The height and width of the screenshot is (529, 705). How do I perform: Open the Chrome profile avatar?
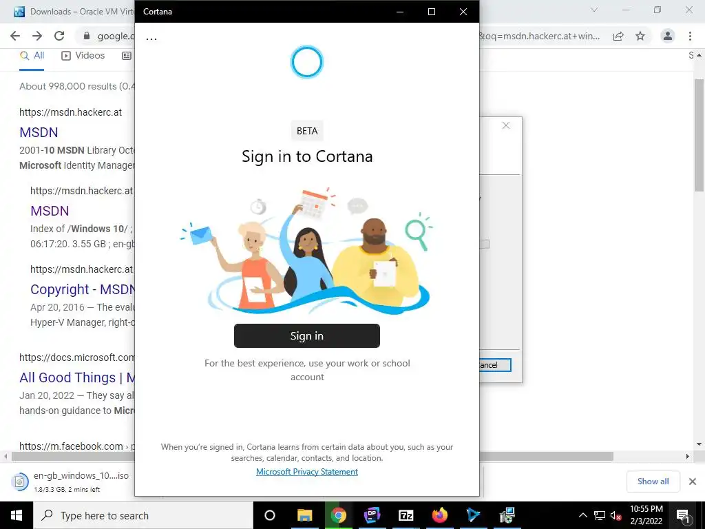(668, 36)
